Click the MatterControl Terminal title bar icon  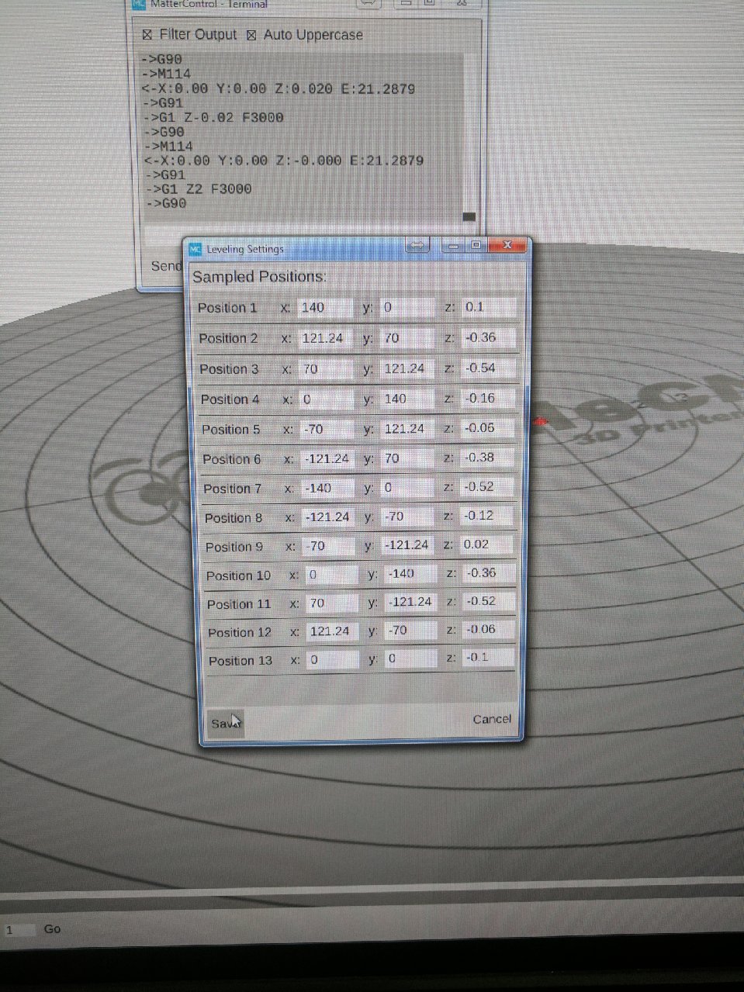click(x=139, y=4)
